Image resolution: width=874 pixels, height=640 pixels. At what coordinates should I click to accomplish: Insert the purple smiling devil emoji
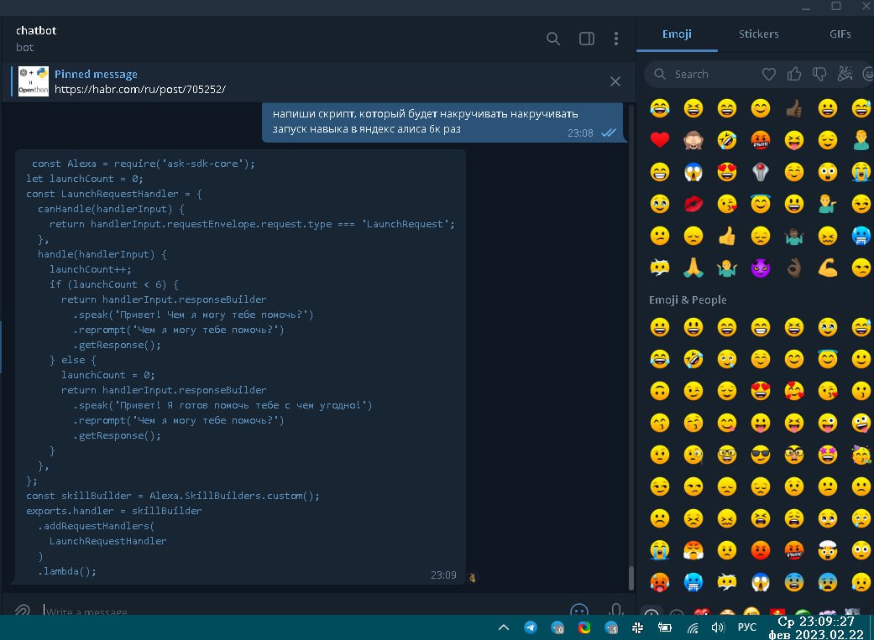point(761,268)
